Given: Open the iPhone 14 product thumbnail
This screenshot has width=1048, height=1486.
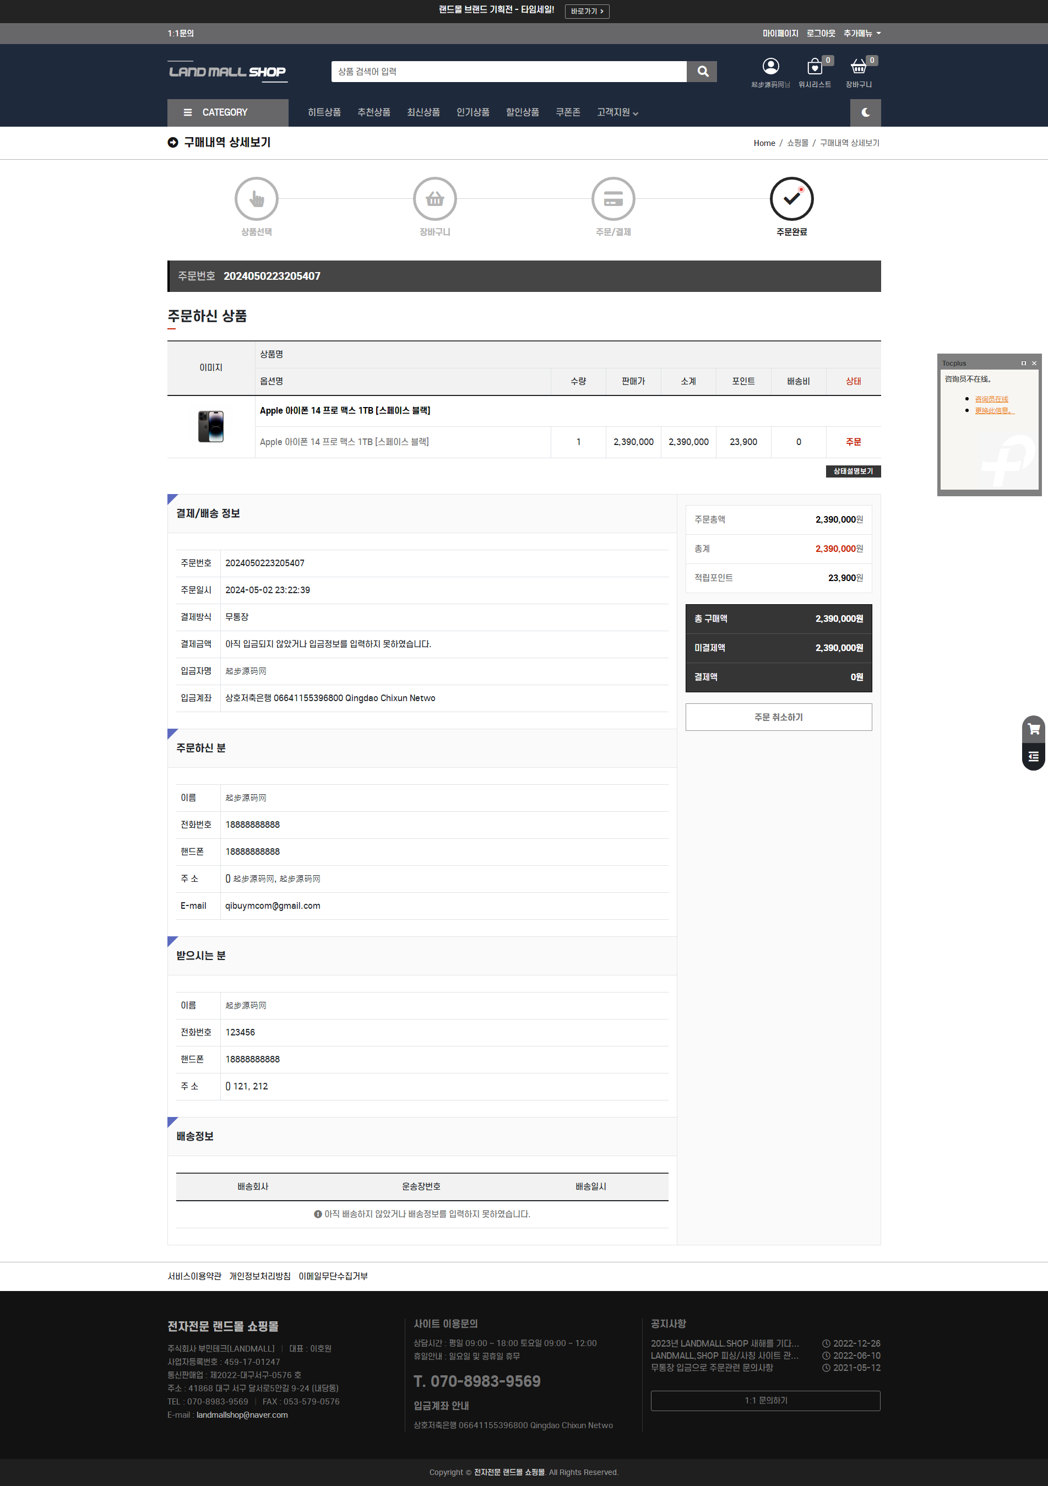Looking at the screenshot, I should [211, 426].
